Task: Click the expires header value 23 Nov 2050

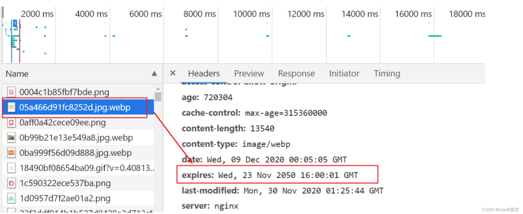Action: coord(288,175)
